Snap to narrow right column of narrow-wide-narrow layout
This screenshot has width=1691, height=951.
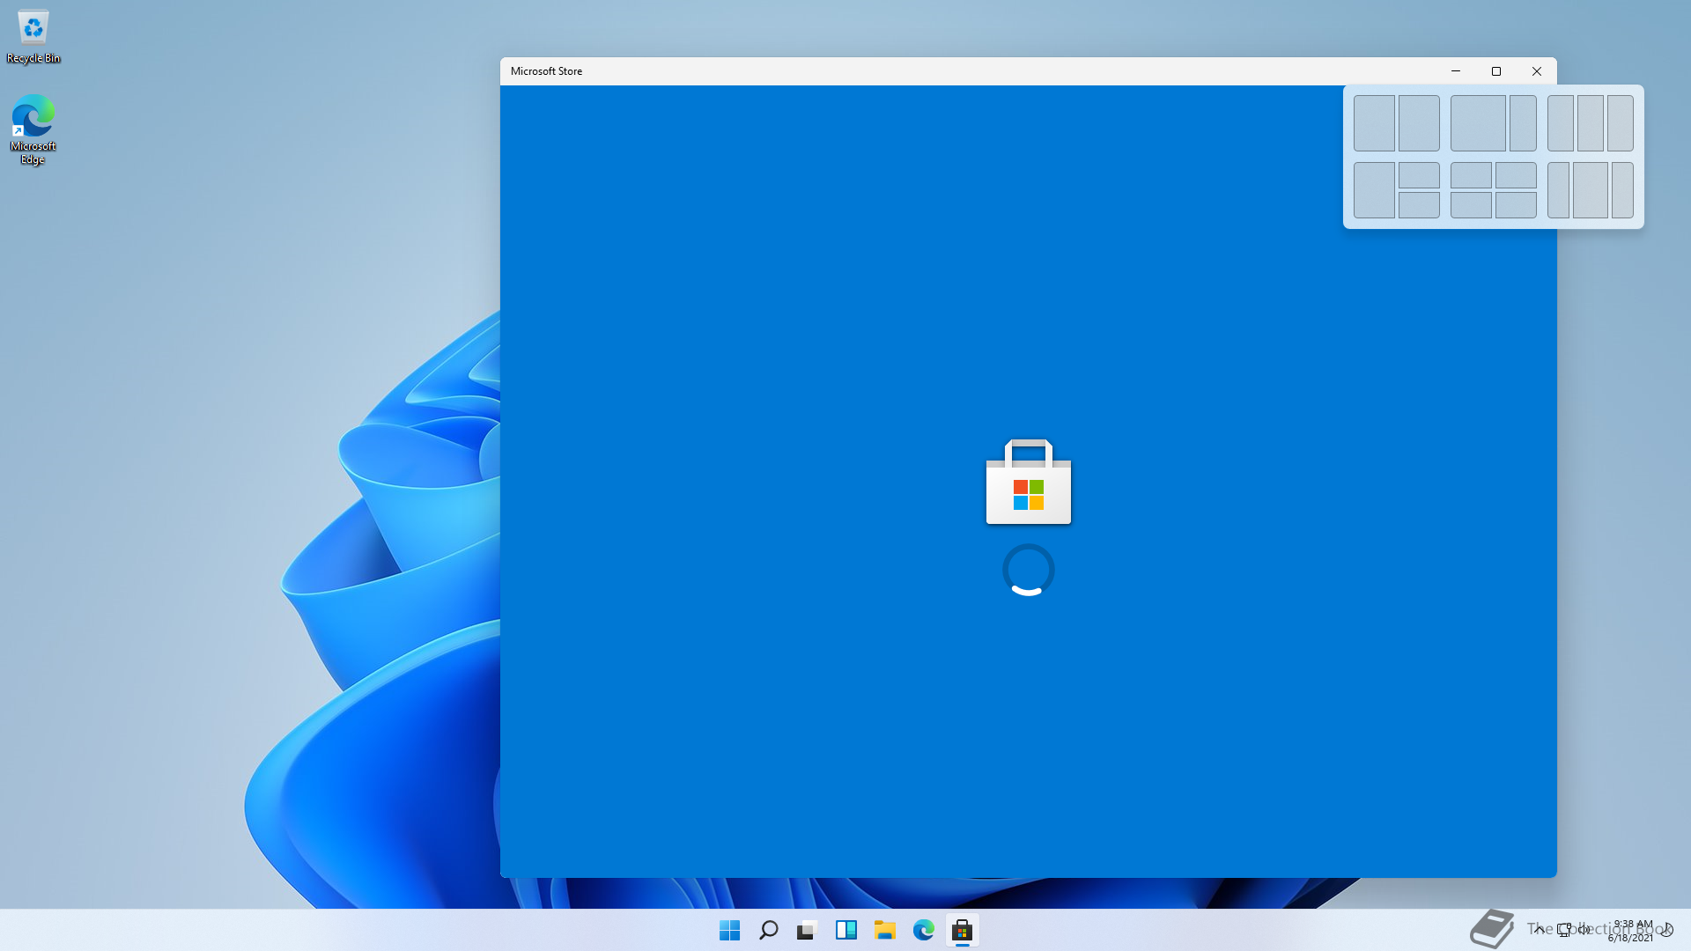coord(1622,190)
